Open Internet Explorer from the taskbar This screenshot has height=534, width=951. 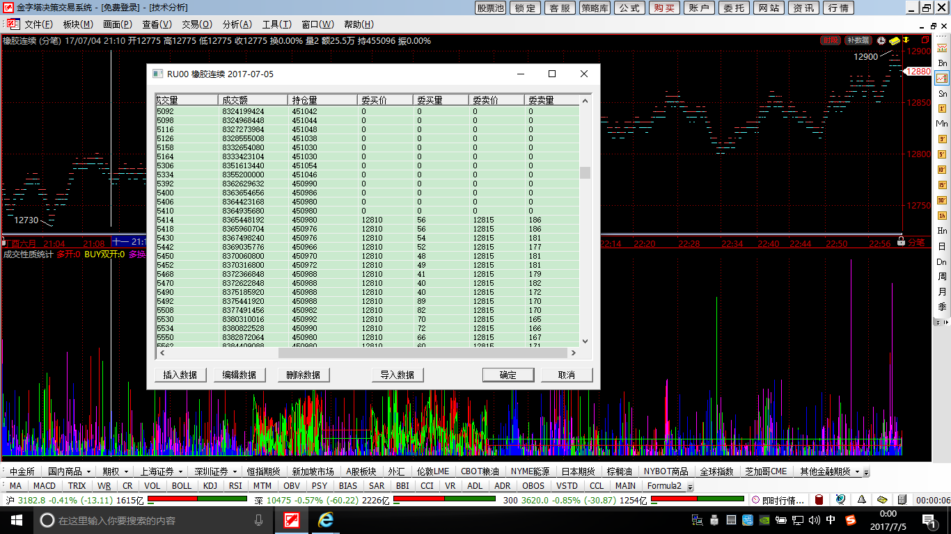tap(325, 520)
